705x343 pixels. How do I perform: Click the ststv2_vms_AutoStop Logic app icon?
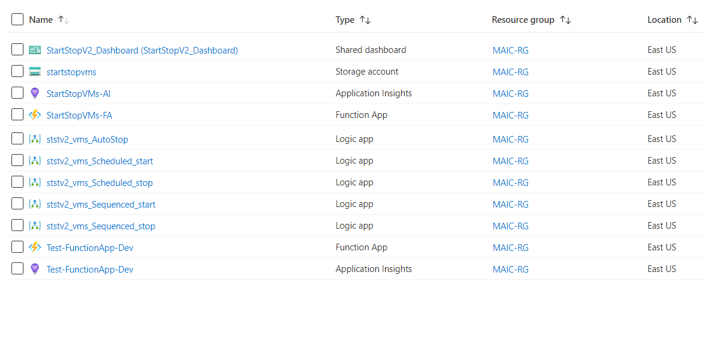click(35, 140)
